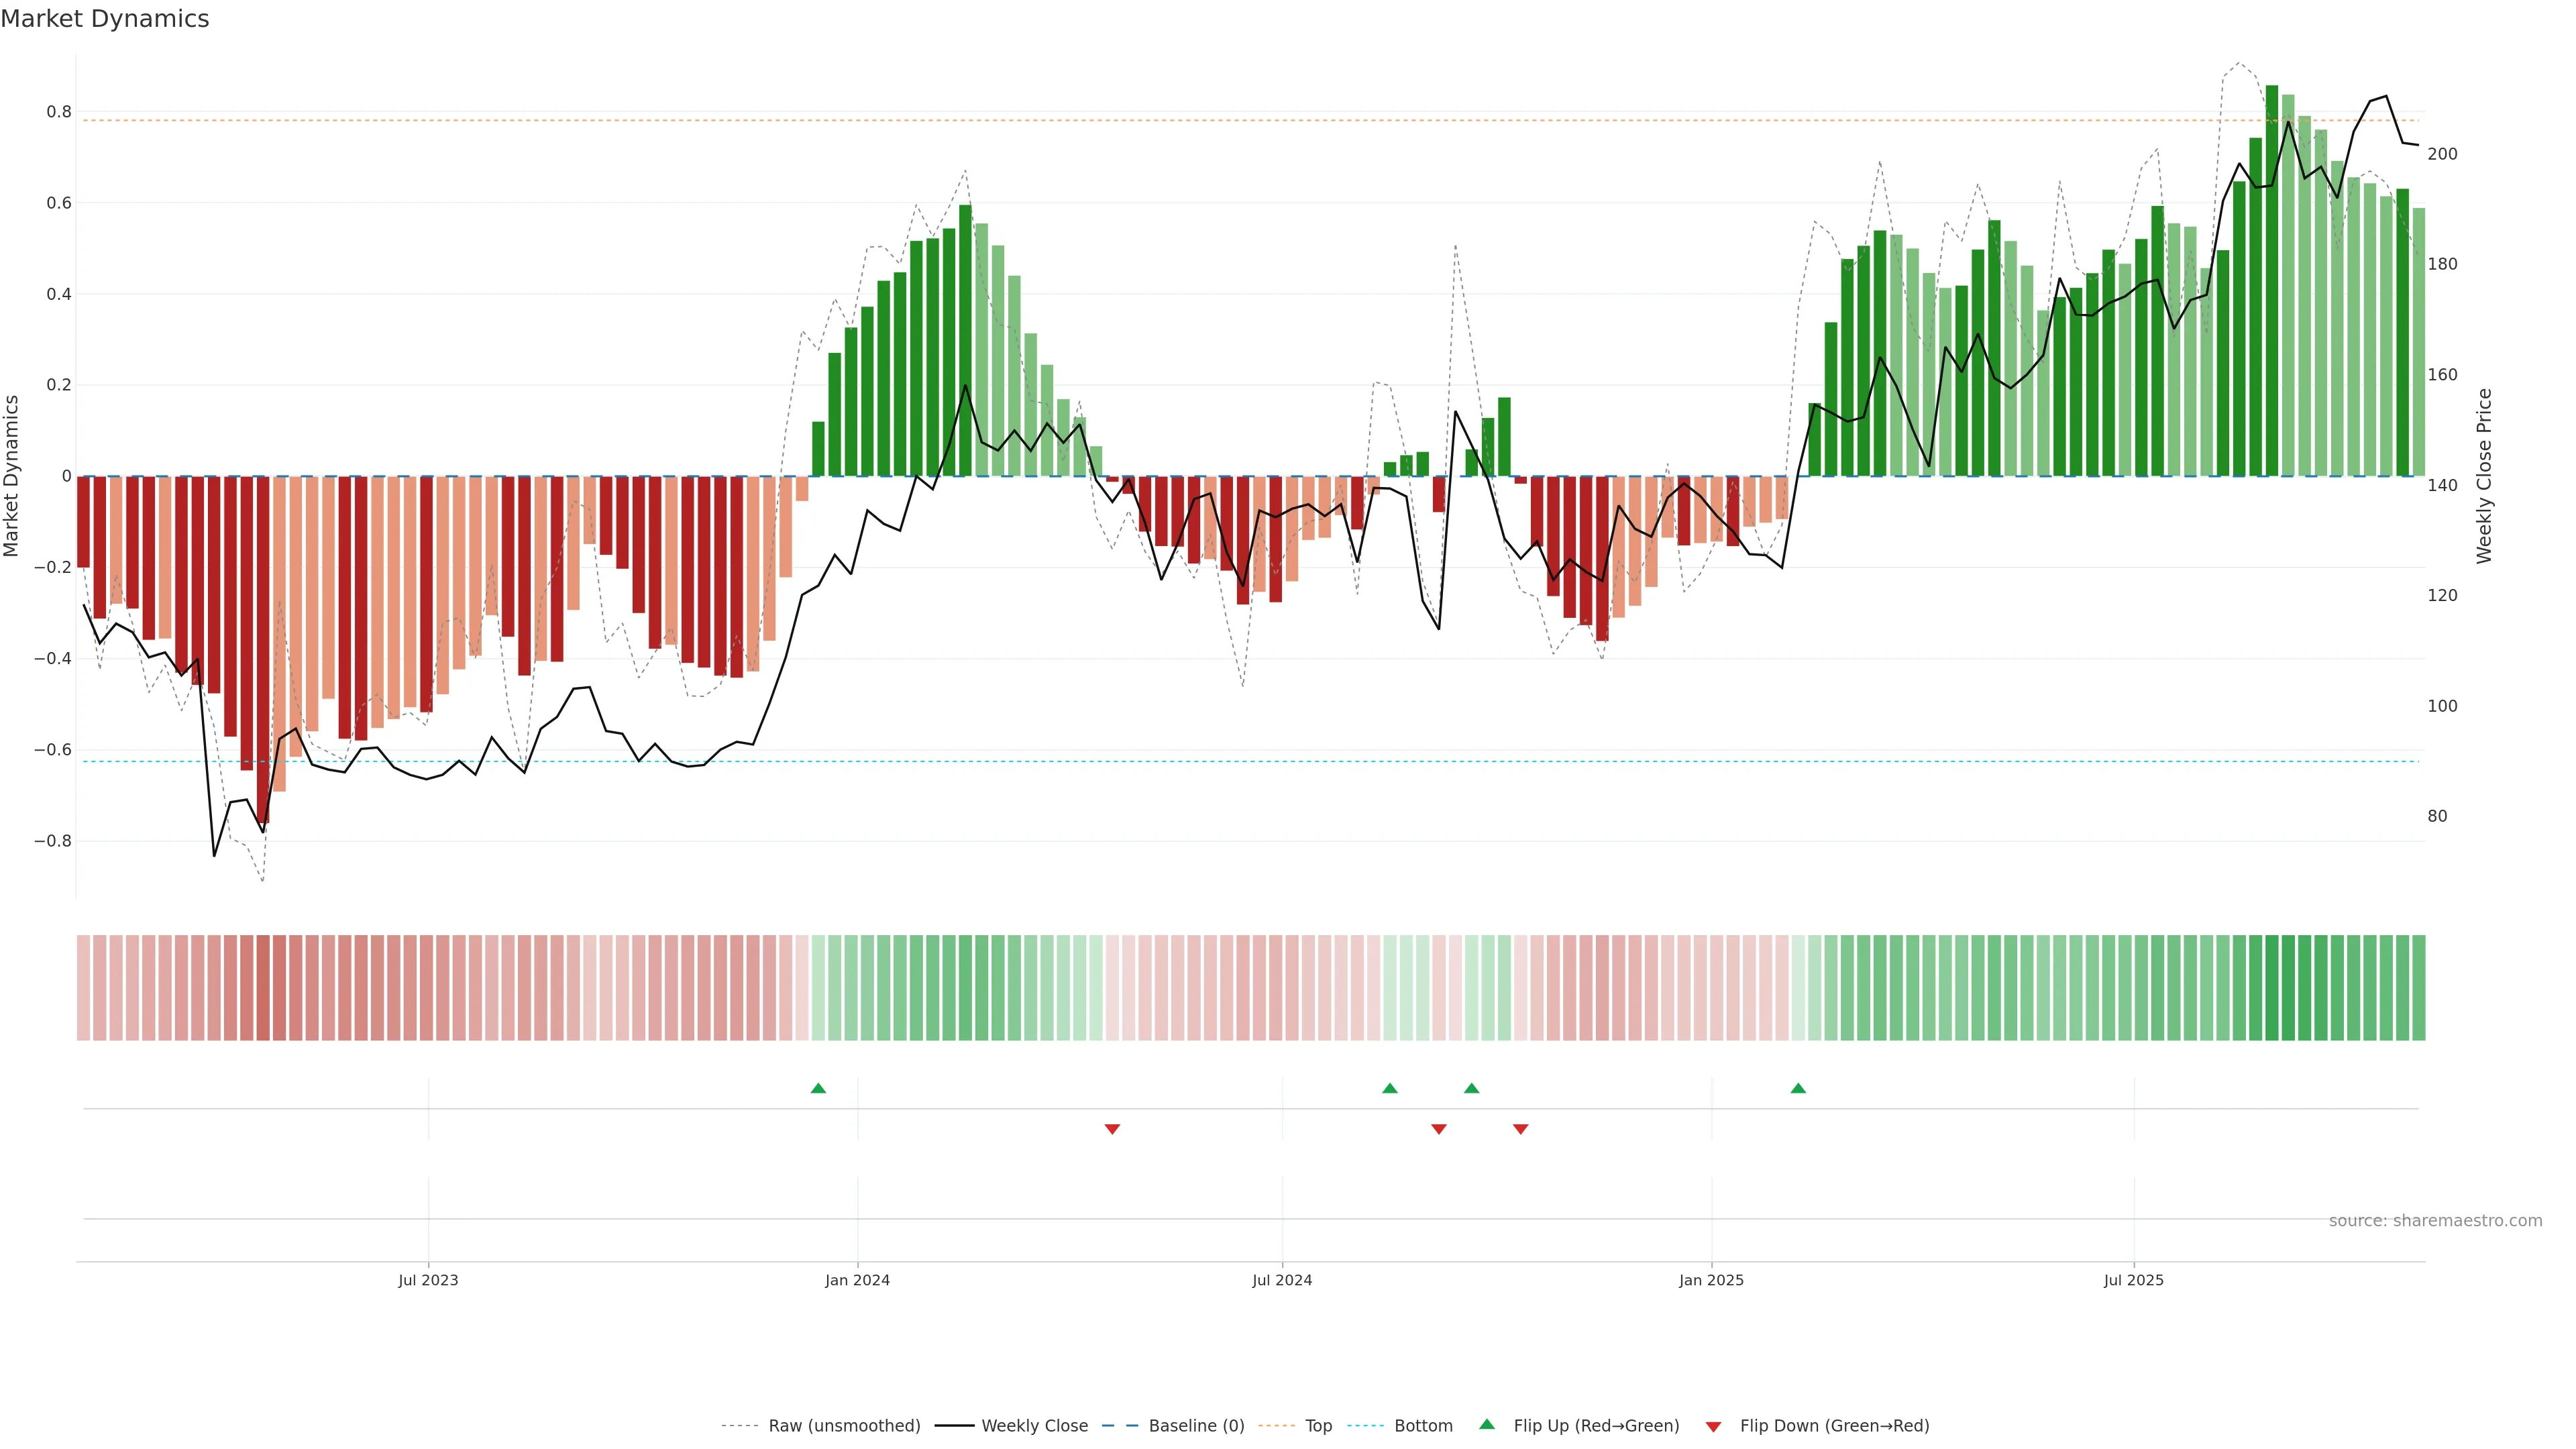Click the earliest green Flip Up triangle marker
This screenshot has height=1449, width=2576.
(x=818, y=1088)
